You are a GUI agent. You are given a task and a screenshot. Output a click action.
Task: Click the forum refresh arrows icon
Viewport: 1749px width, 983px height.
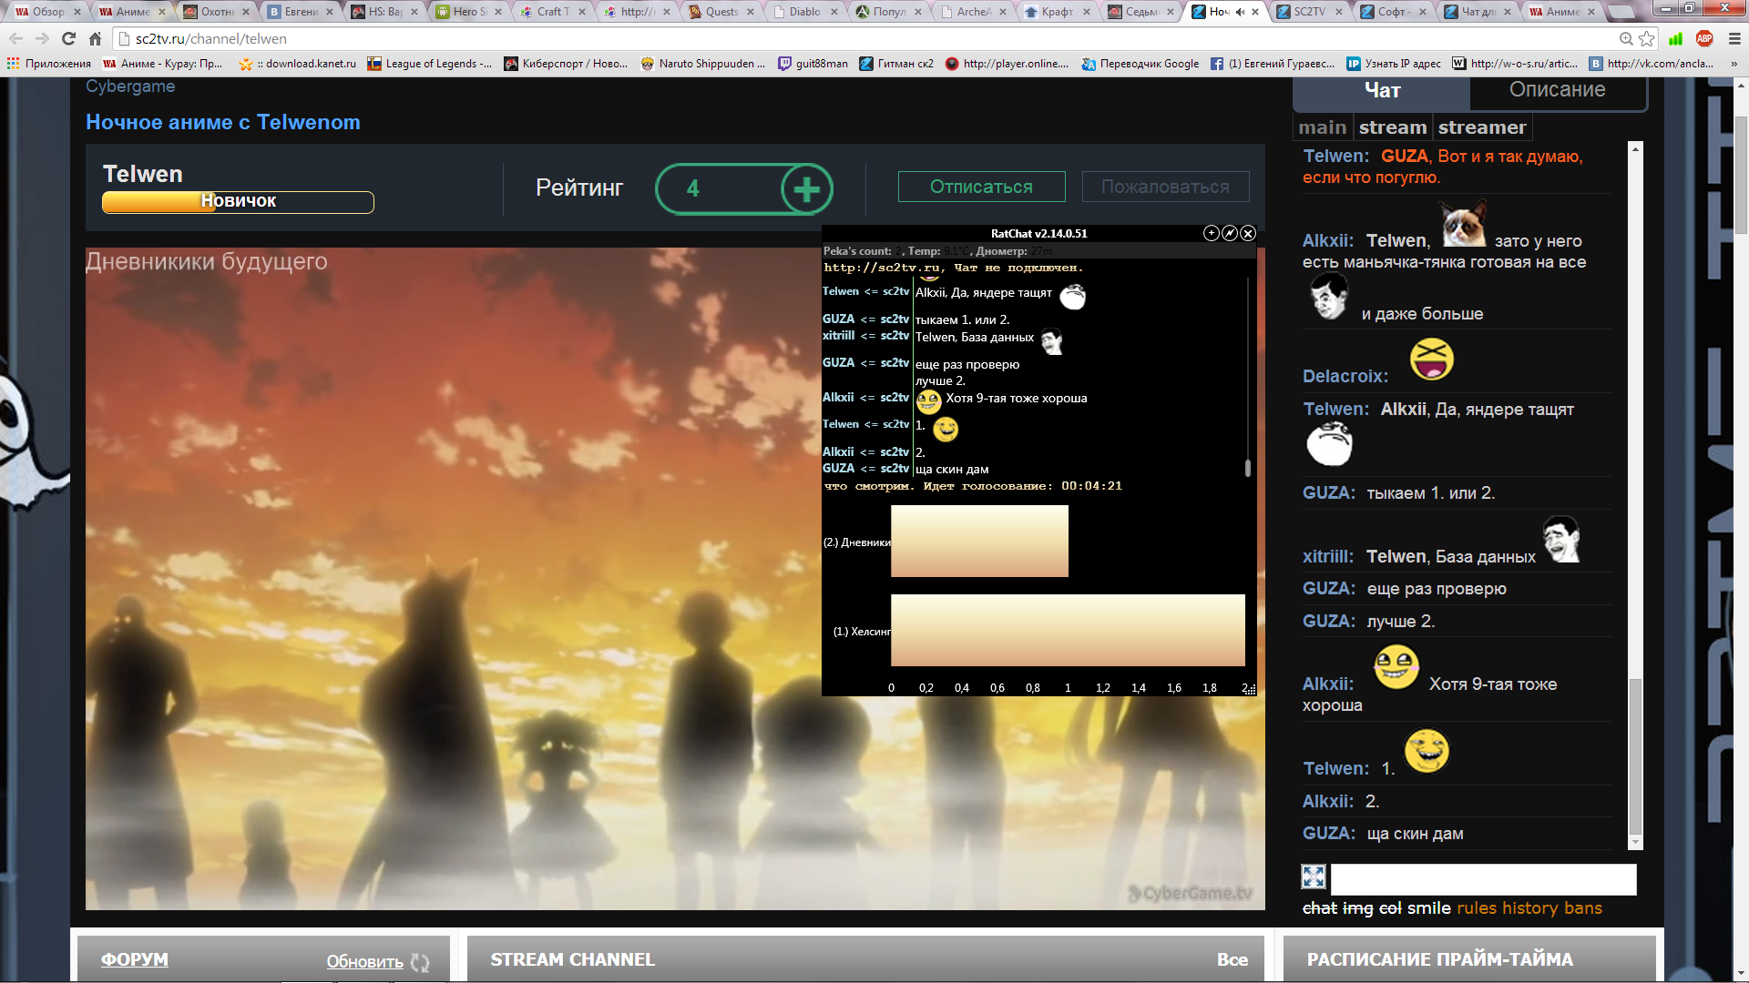point(420,962)
